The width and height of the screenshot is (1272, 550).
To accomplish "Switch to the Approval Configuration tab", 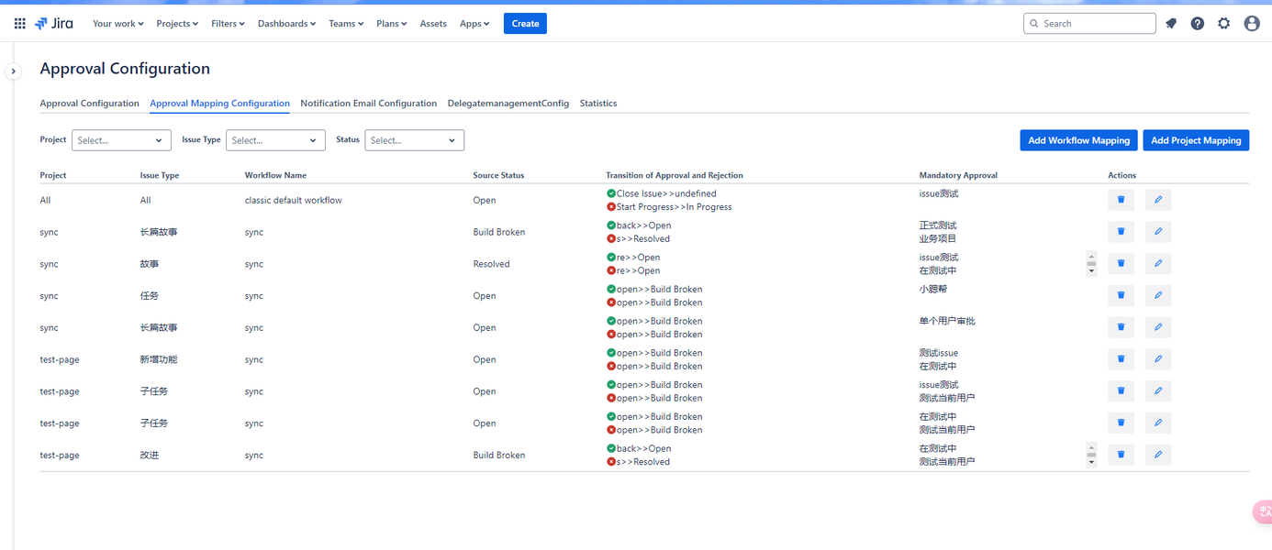I will coord(90,104).
